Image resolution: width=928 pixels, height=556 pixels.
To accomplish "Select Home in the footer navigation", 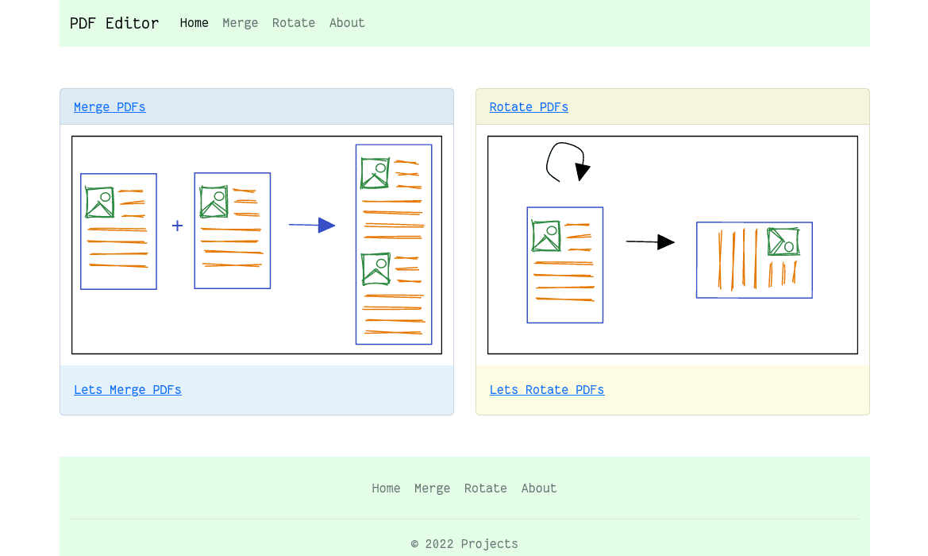I will [386, 488].
